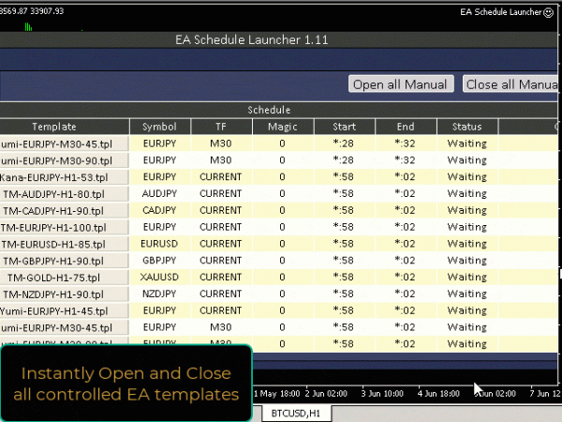Click the Waiting status in the GBPJPY row
Screen dimensions: 562x422
tap(466, 261)
